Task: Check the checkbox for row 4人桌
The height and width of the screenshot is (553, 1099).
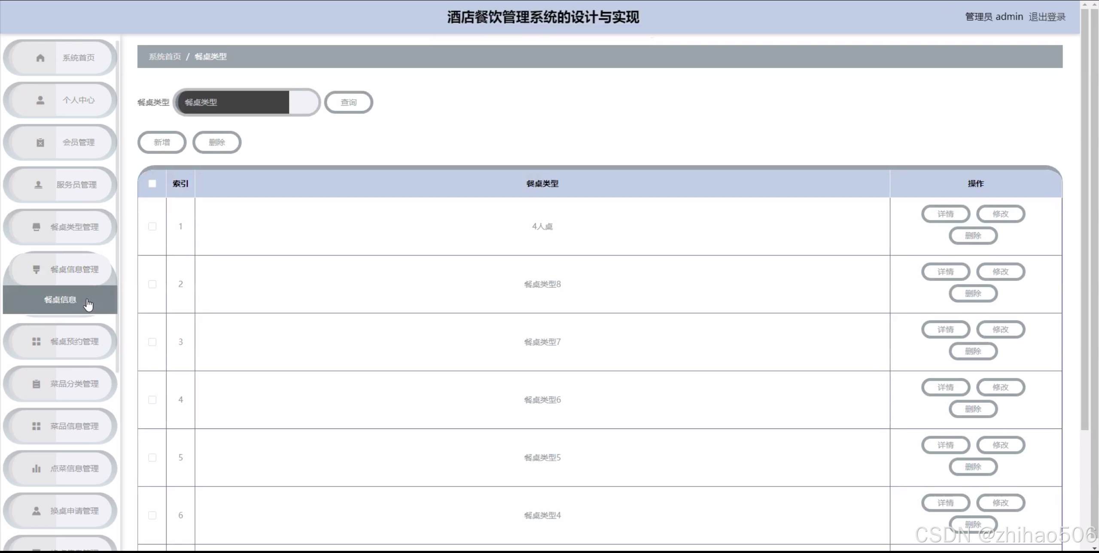Action: click(x=152, y=226)
